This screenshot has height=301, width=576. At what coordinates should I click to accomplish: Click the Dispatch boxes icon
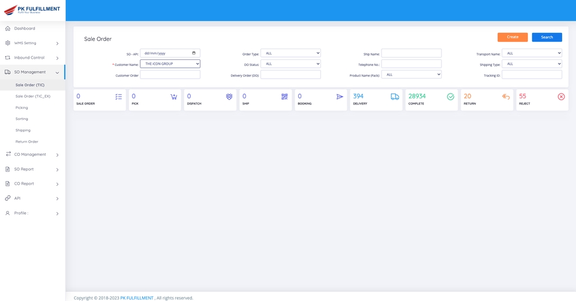229,97
